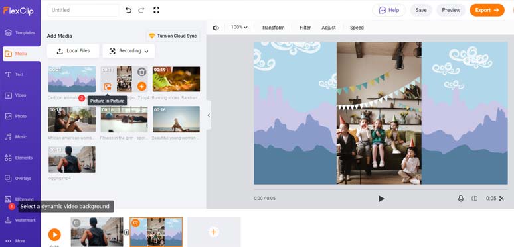Click the Picture In Picture icon
Image resolution: width=514 pixels, height=247 pixels.
[x=107, y=87]
